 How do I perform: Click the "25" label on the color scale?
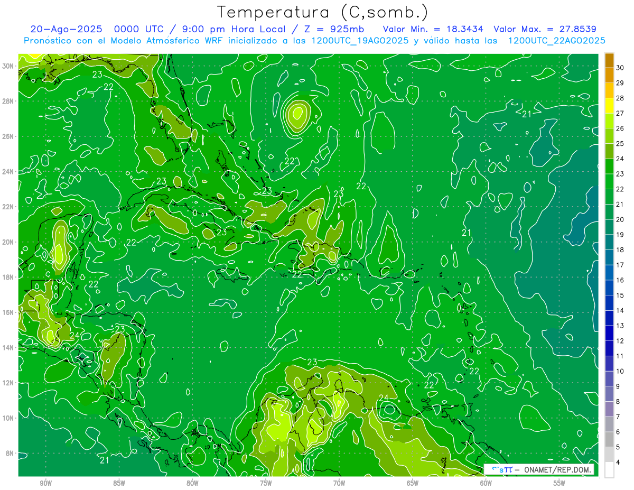pyautogui.click(x=620, y=143)
